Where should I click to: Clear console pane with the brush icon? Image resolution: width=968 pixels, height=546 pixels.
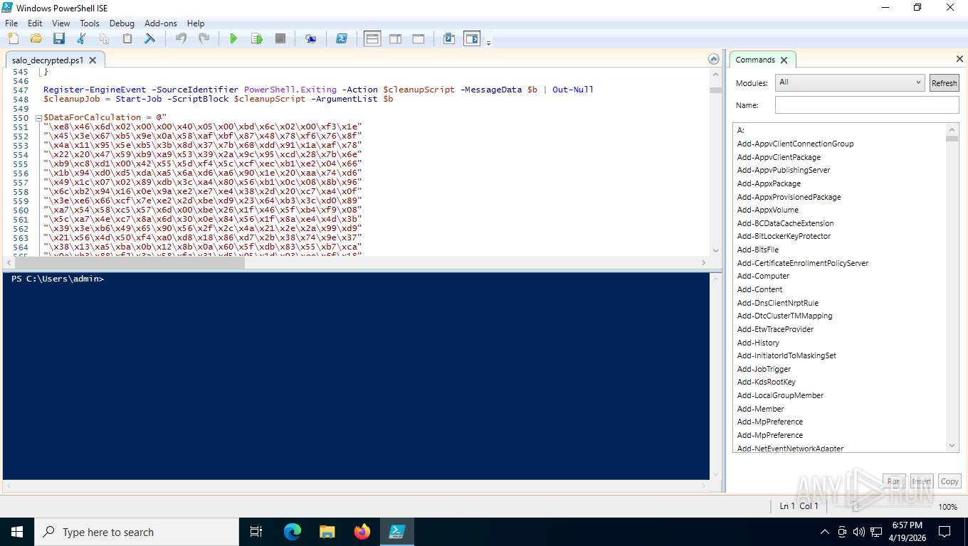(150, 38)
